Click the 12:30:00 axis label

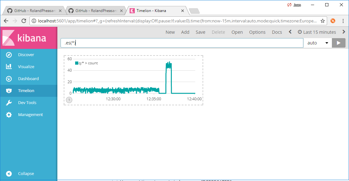(113, 99)
